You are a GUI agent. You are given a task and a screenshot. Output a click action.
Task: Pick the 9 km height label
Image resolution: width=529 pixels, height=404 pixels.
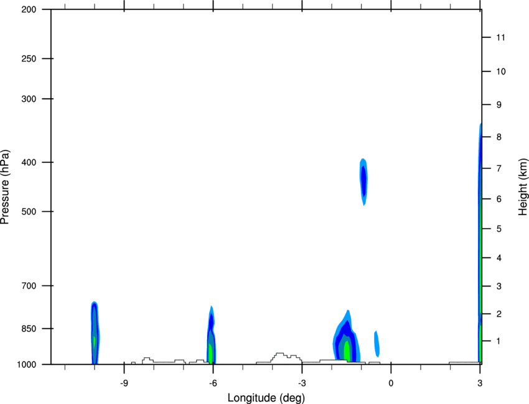(499, 105)
